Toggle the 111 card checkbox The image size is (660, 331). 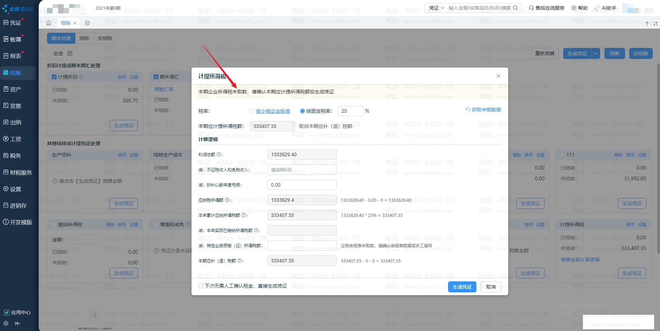563,155
